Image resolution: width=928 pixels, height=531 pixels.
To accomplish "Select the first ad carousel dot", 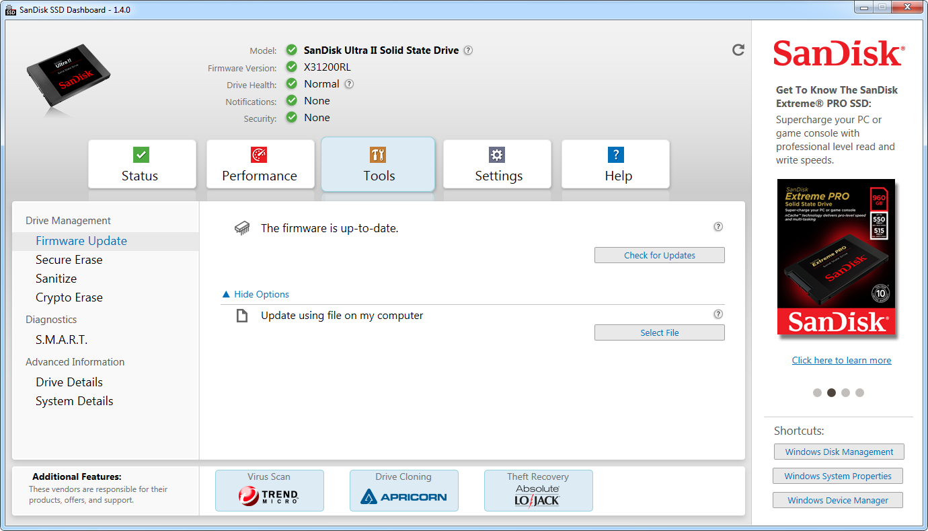I will click(x=817, y=392).
